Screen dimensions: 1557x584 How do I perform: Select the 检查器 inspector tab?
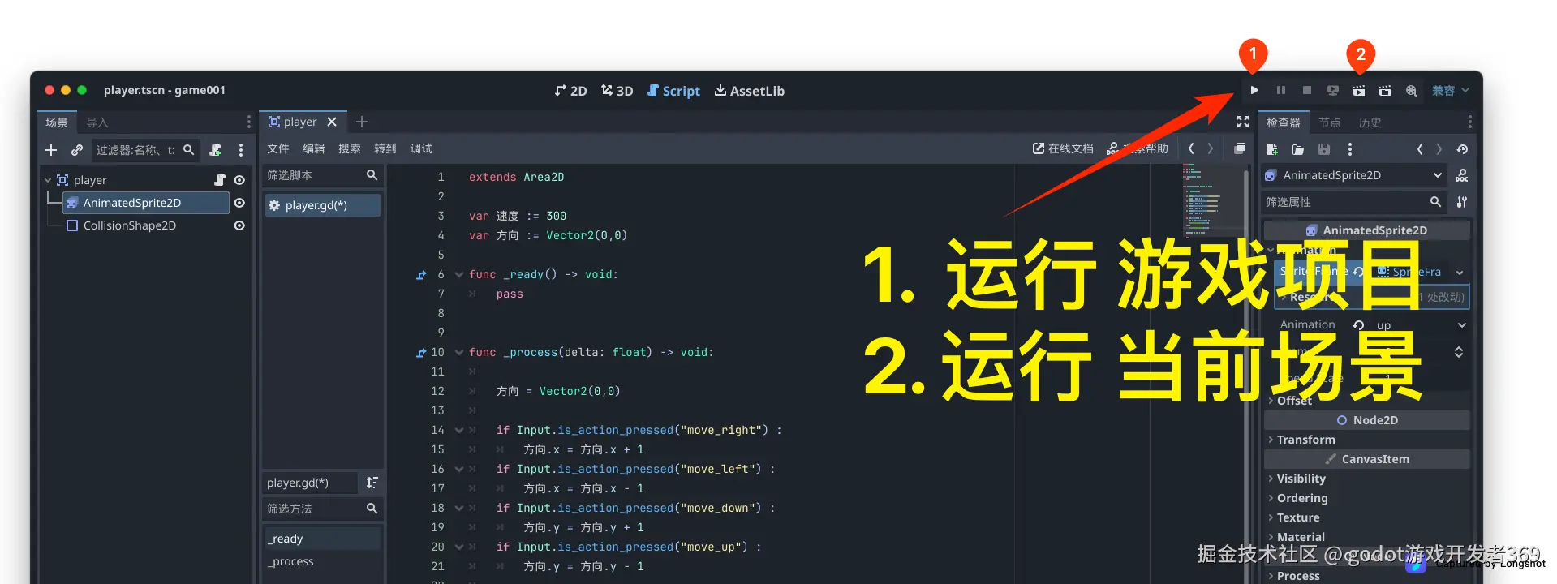(x=1284, y=122)
